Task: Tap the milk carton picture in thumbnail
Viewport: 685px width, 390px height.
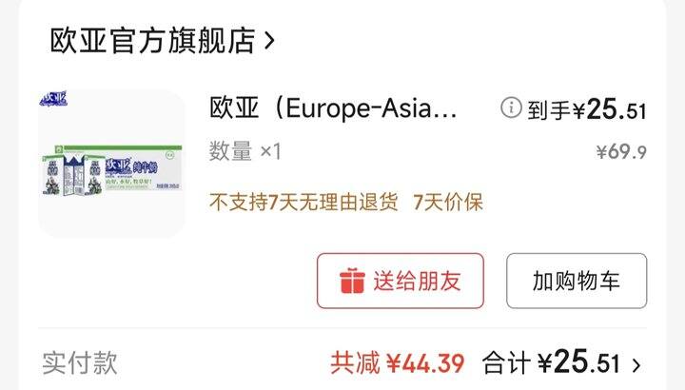Action: point(73,175)
